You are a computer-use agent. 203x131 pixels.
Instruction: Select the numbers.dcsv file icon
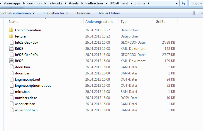pyautogui.click(x=11, y=98)
